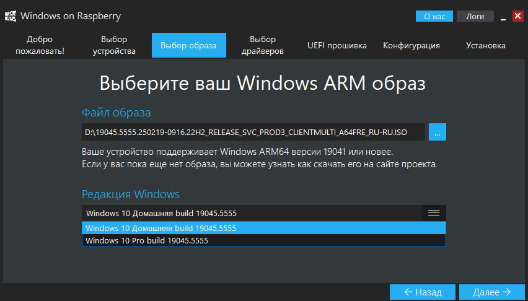This screenshot has height=301, width=528.
Task: Open the browse "..." image file button
Action: click(x=437, y=133)
